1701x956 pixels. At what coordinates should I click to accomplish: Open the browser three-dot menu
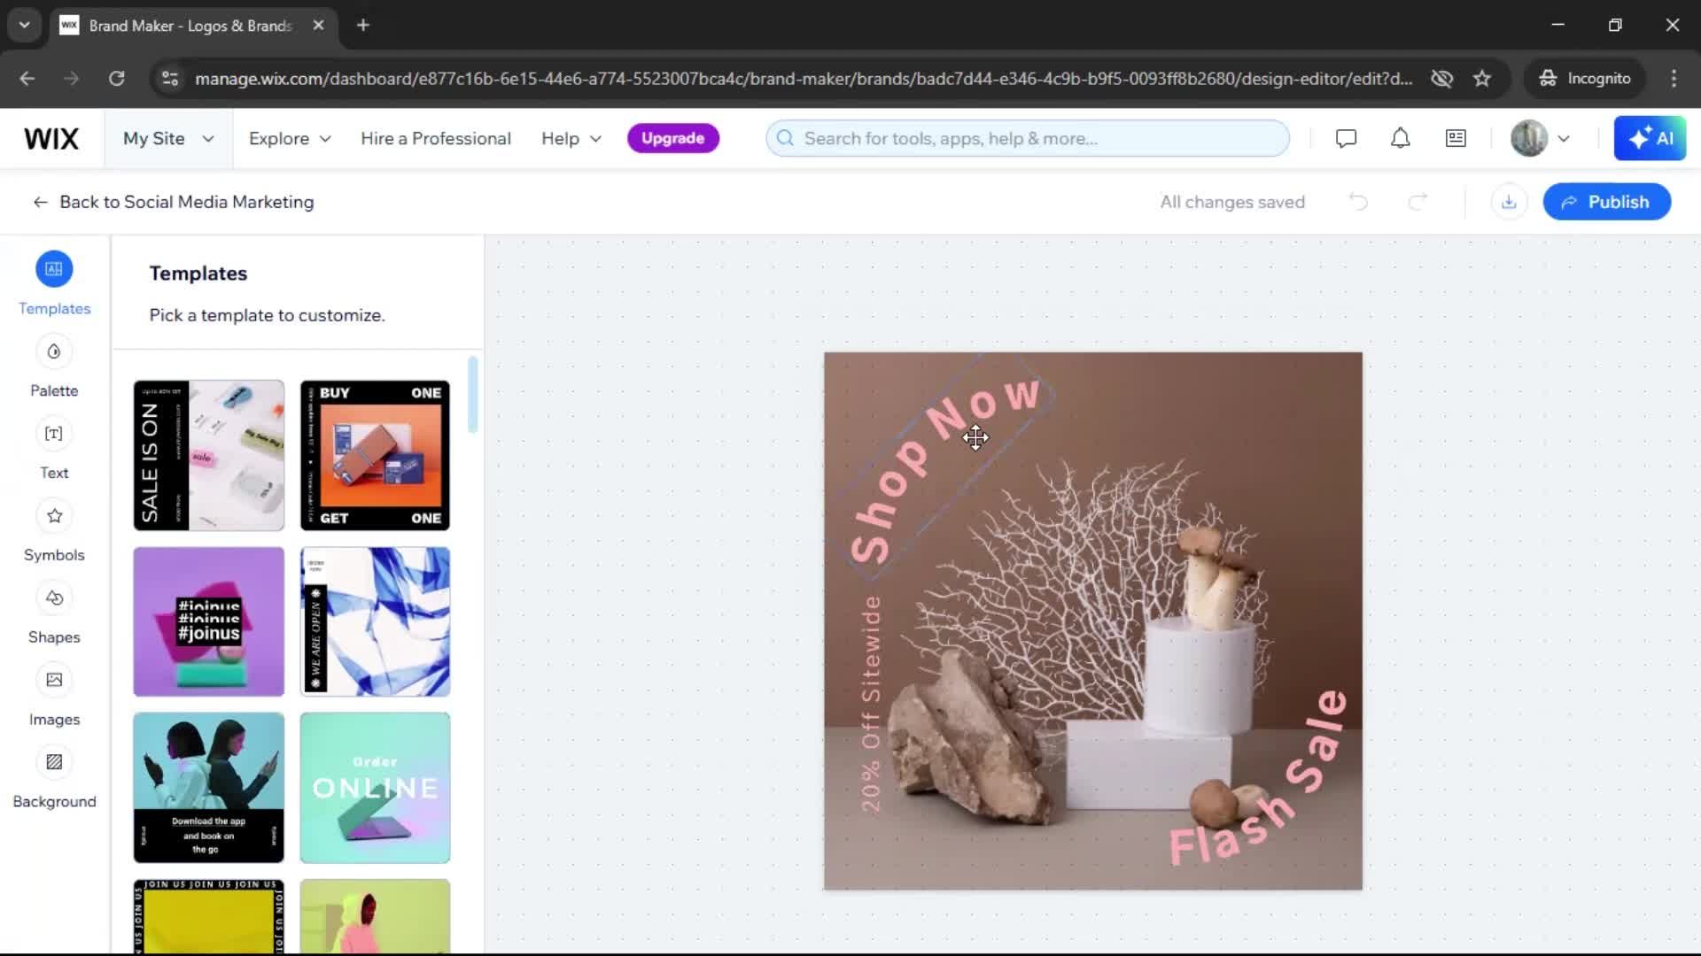(1674, 78)
